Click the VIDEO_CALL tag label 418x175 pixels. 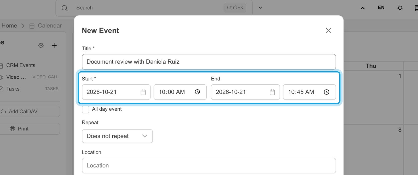pos(45,77)
